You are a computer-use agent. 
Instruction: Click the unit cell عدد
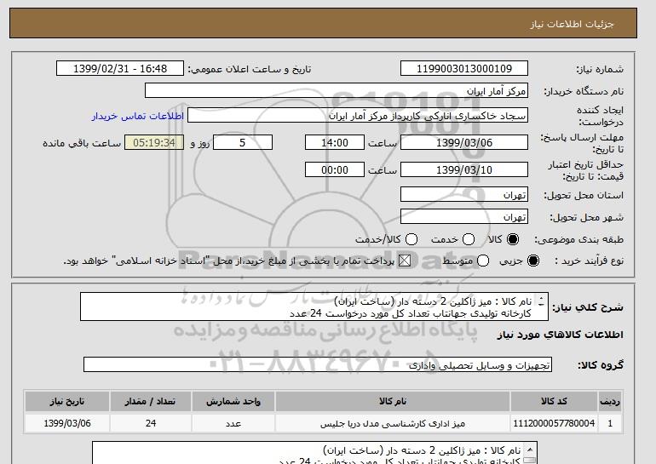tap(233, 423)
